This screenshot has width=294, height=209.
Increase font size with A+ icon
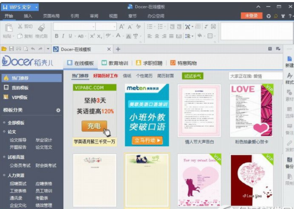[122, 27]
